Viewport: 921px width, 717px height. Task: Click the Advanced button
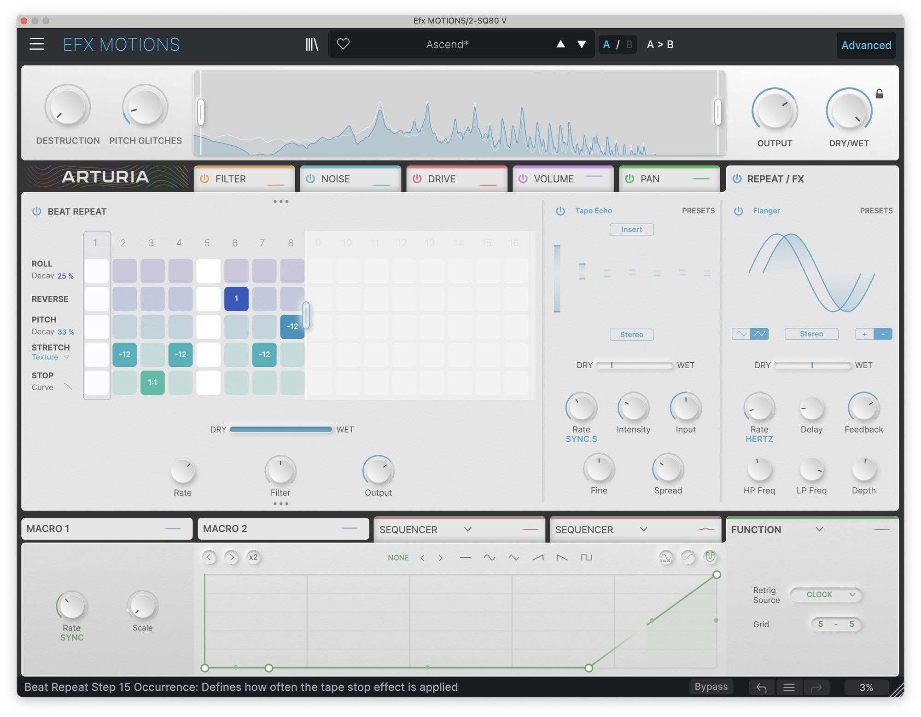click(866, 45)
